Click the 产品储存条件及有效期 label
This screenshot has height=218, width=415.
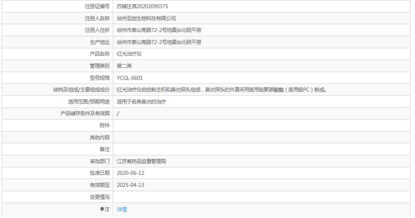(85, 113)
